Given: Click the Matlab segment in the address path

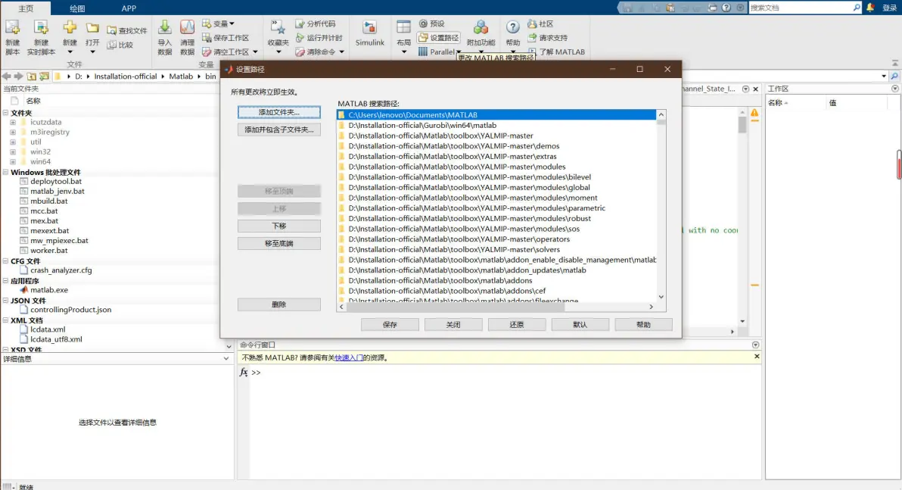Looking at the screenshot, I should pos(181,76).
